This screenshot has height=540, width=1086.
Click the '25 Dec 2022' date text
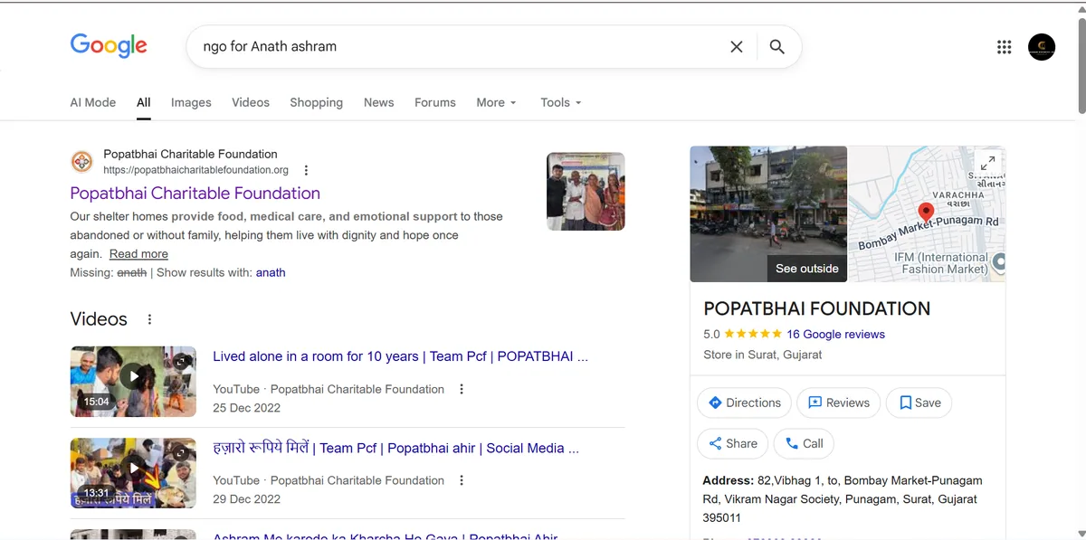246,408
